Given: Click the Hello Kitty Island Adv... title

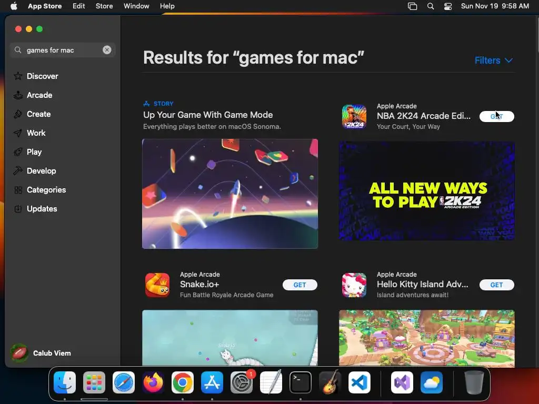Looking at the screenshot, I should point(423,284).
